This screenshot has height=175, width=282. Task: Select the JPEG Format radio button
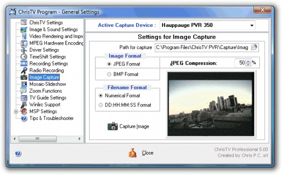[109, 64]
